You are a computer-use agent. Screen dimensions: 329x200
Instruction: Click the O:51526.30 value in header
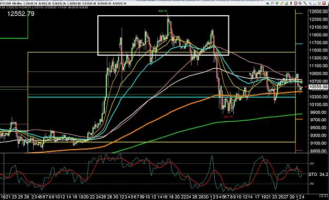[x=88, y=4]
